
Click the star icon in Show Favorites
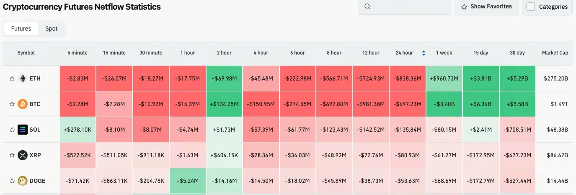464,7
